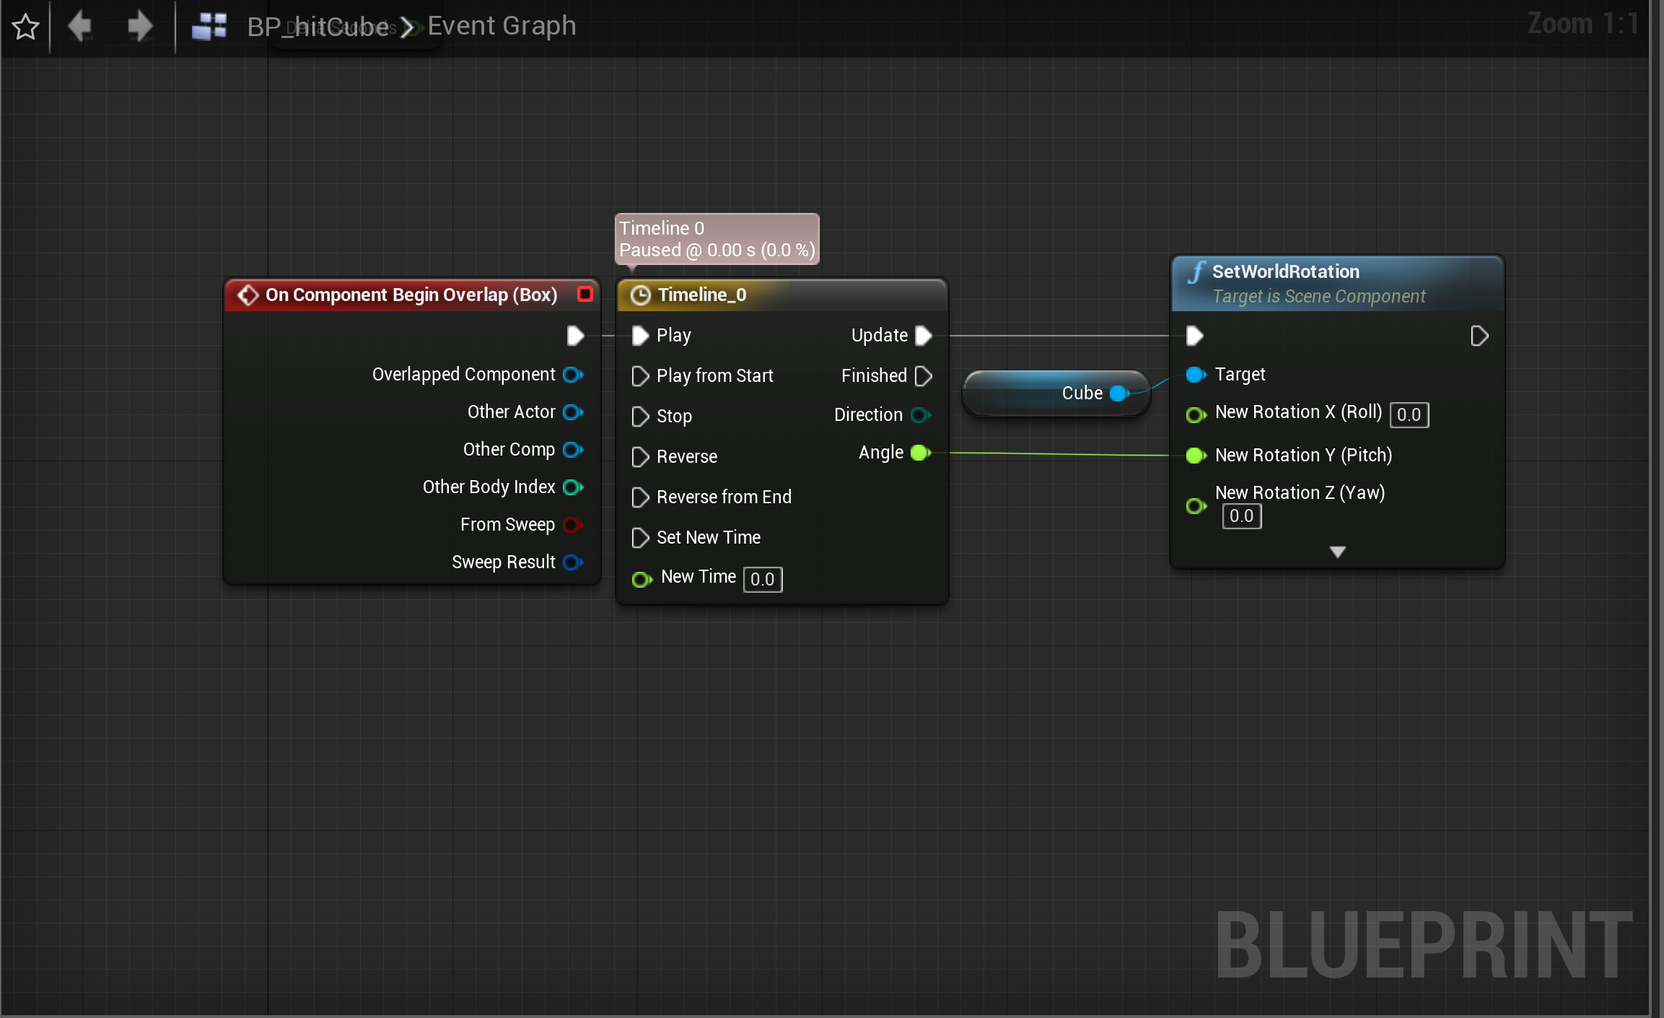Click the Timeline 0 paused status bubble
Screen dimensions: 1664x1018
coord(717,239)
